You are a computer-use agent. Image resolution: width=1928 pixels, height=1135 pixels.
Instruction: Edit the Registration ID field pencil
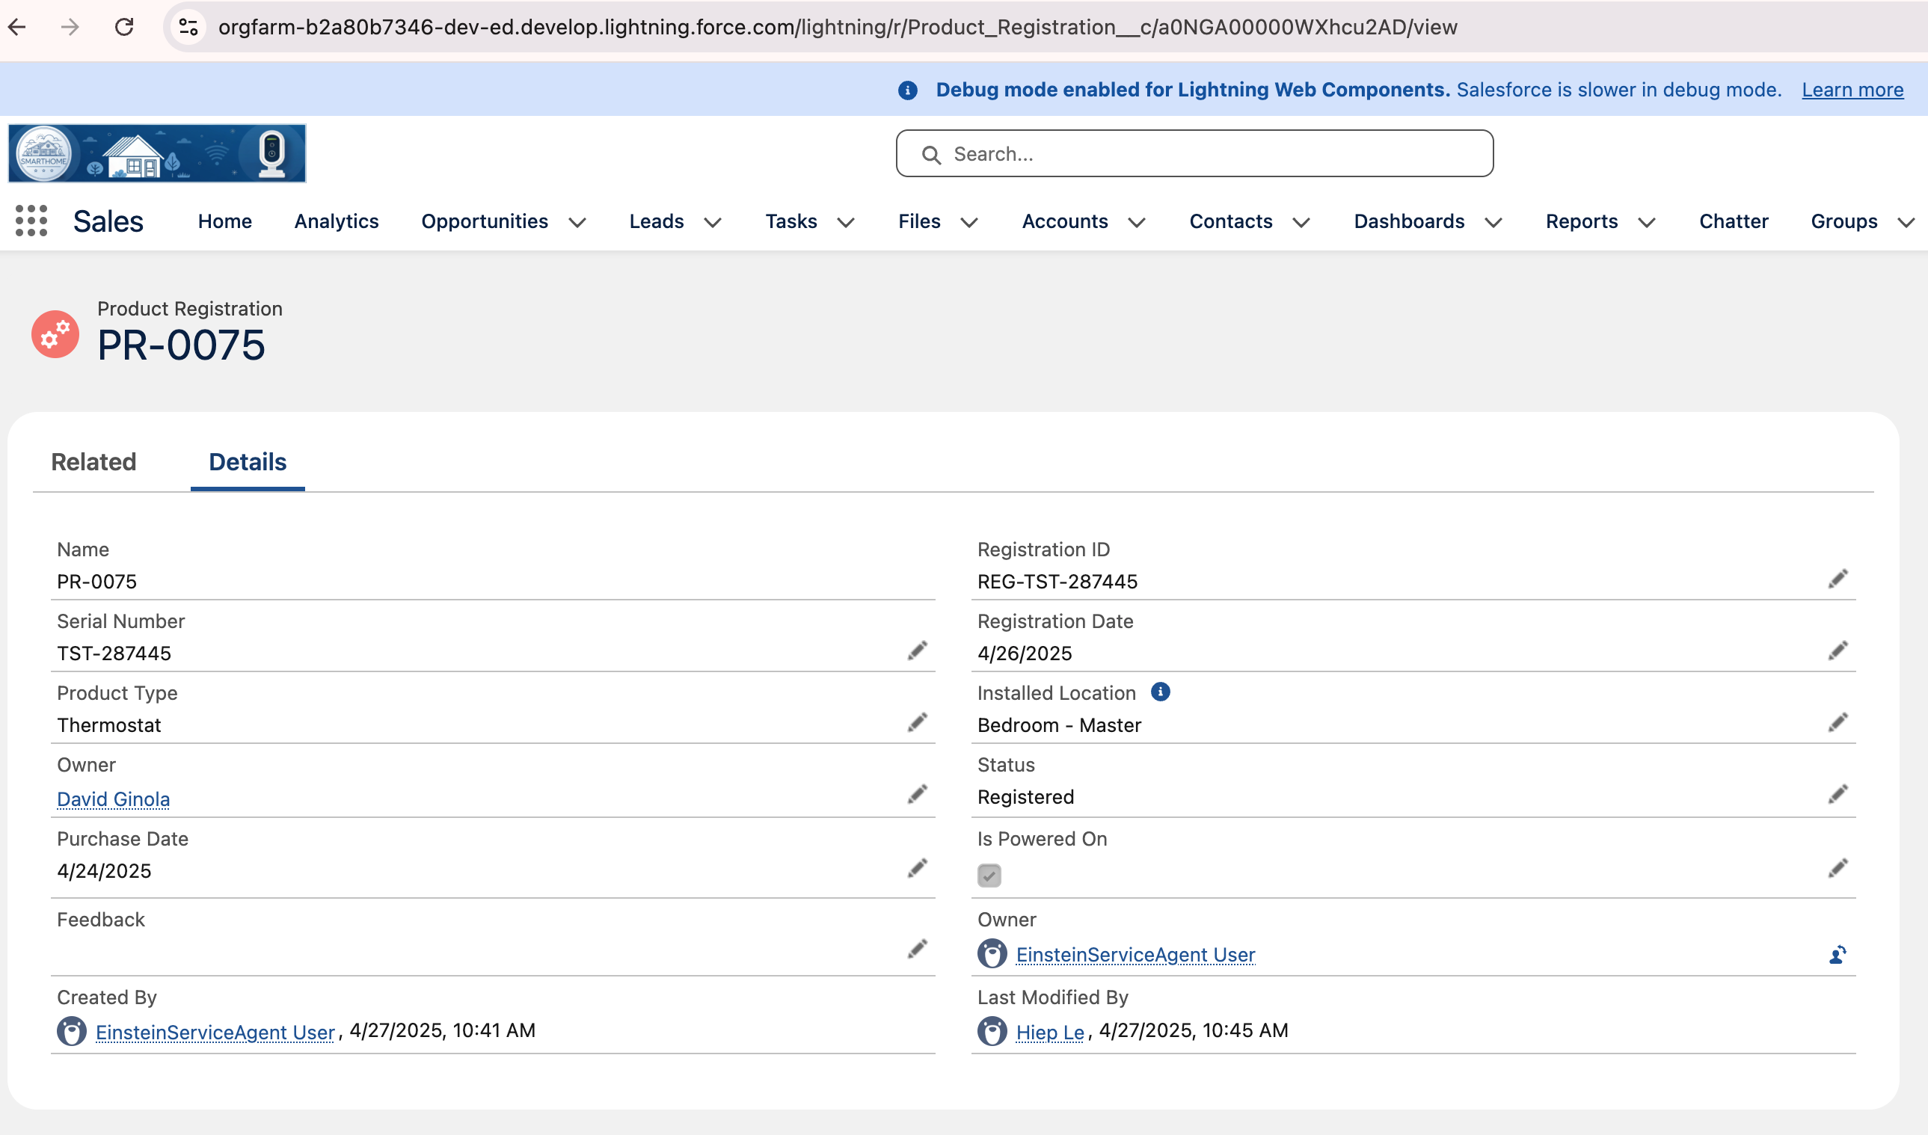[1838, 579]
